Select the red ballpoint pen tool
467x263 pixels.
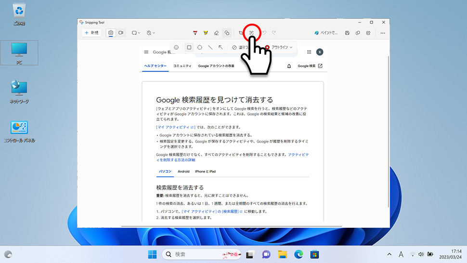pyautogui.click(x=195, y=33)
